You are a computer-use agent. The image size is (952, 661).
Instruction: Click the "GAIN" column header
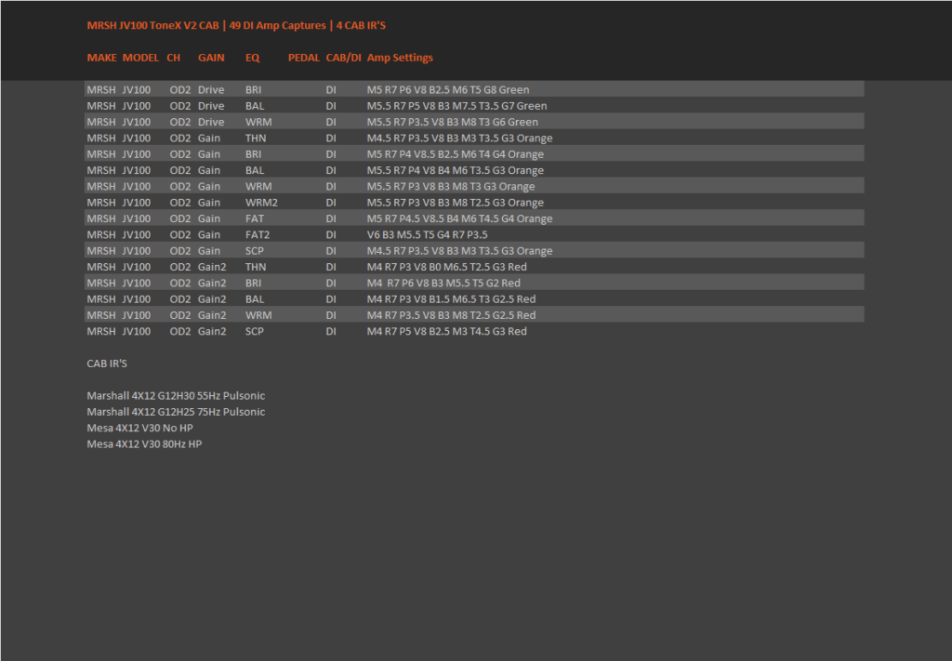pos(211,58)
